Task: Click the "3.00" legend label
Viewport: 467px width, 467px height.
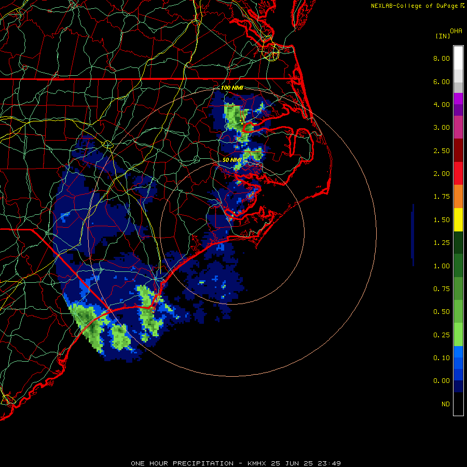Action: pyautogui.click(x=442, y=128)
